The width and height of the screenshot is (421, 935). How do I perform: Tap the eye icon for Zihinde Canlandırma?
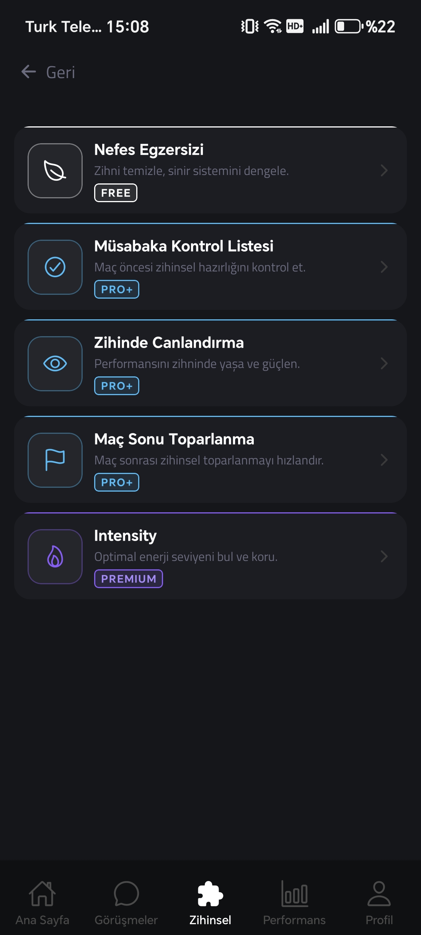55,364
